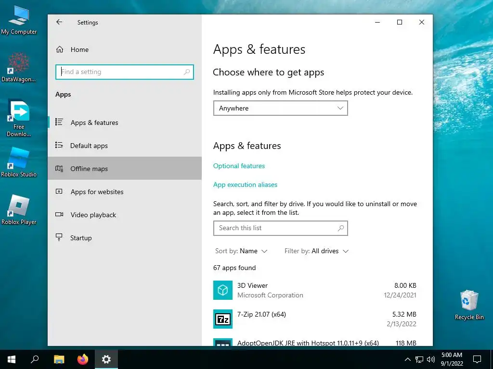Click the network icon in system tray

click(419, 359)
